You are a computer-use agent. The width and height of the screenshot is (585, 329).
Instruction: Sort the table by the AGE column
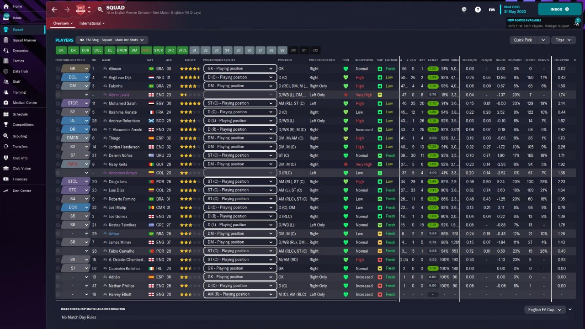169,60
